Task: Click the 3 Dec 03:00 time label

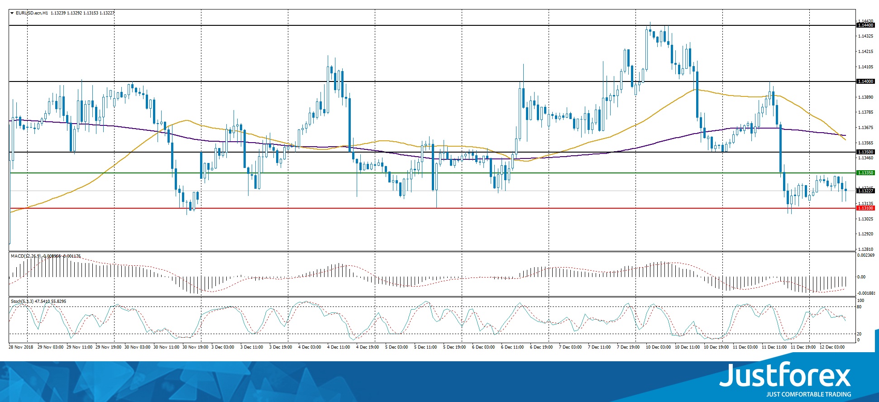Action: [223, 347]
